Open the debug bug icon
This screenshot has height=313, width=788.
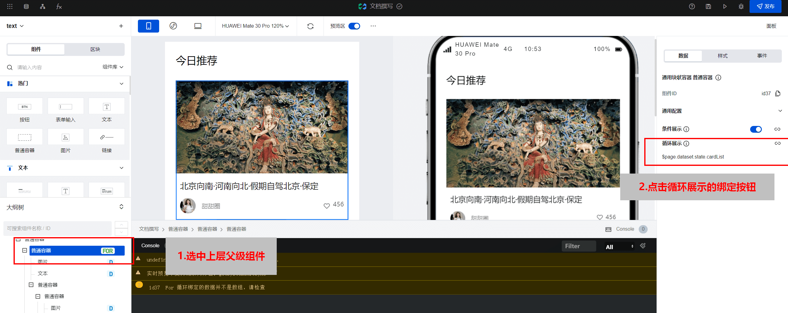[741, 6]
